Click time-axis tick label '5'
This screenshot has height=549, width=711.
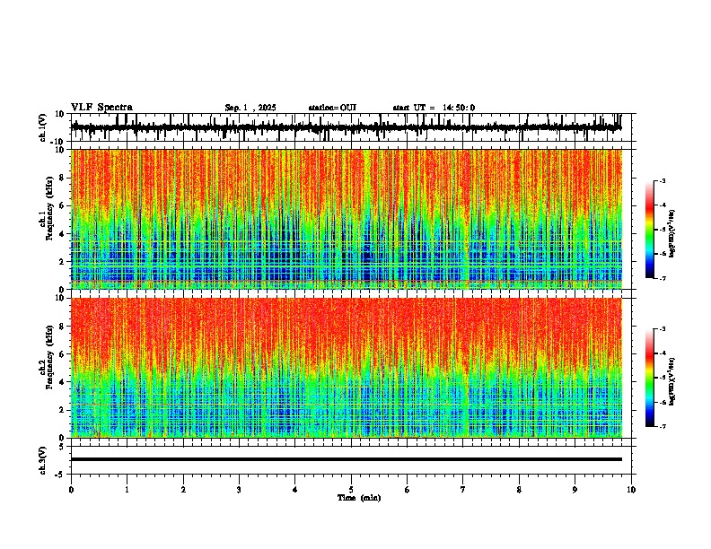pos(351,490)
